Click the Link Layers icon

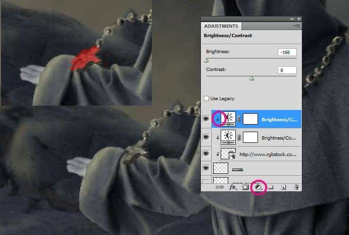point(219,187)
